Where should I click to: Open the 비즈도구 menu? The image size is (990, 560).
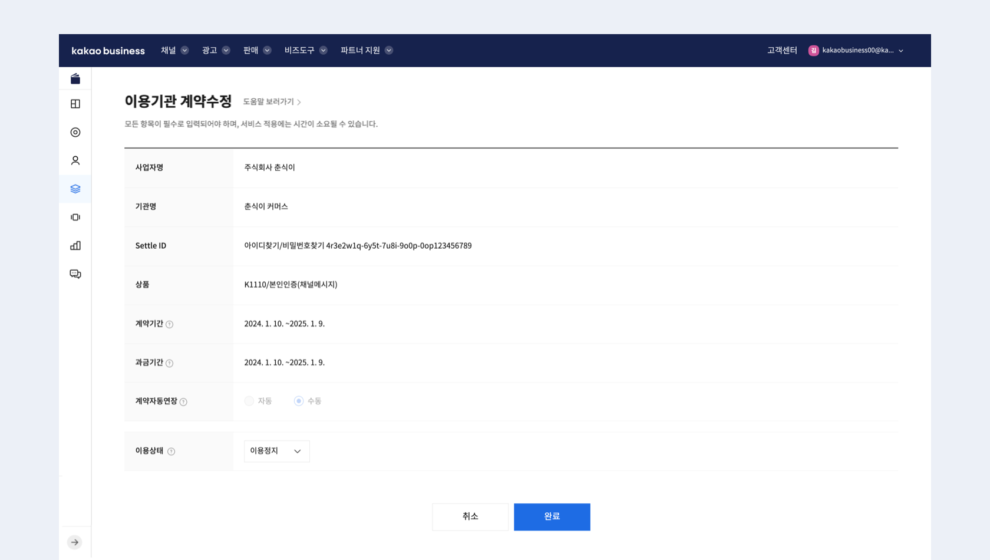tap(305, 50)
